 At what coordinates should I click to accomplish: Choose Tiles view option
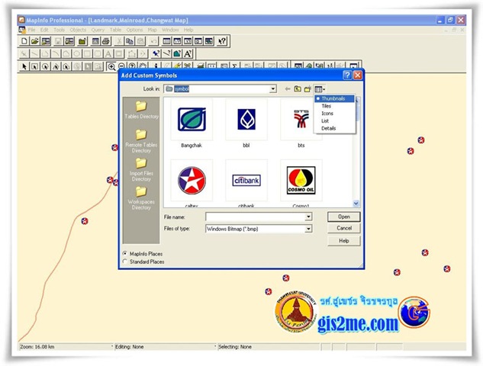[x=334, y=106]
